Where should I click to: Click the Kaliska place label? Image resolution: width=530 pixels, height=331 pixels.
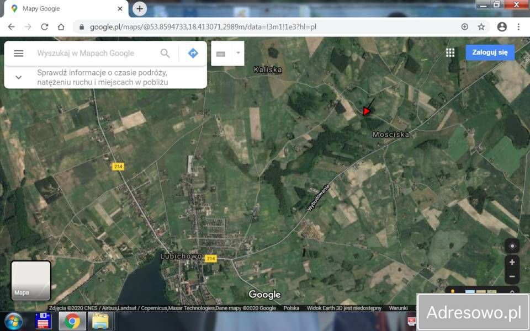[x=268, y=70]
